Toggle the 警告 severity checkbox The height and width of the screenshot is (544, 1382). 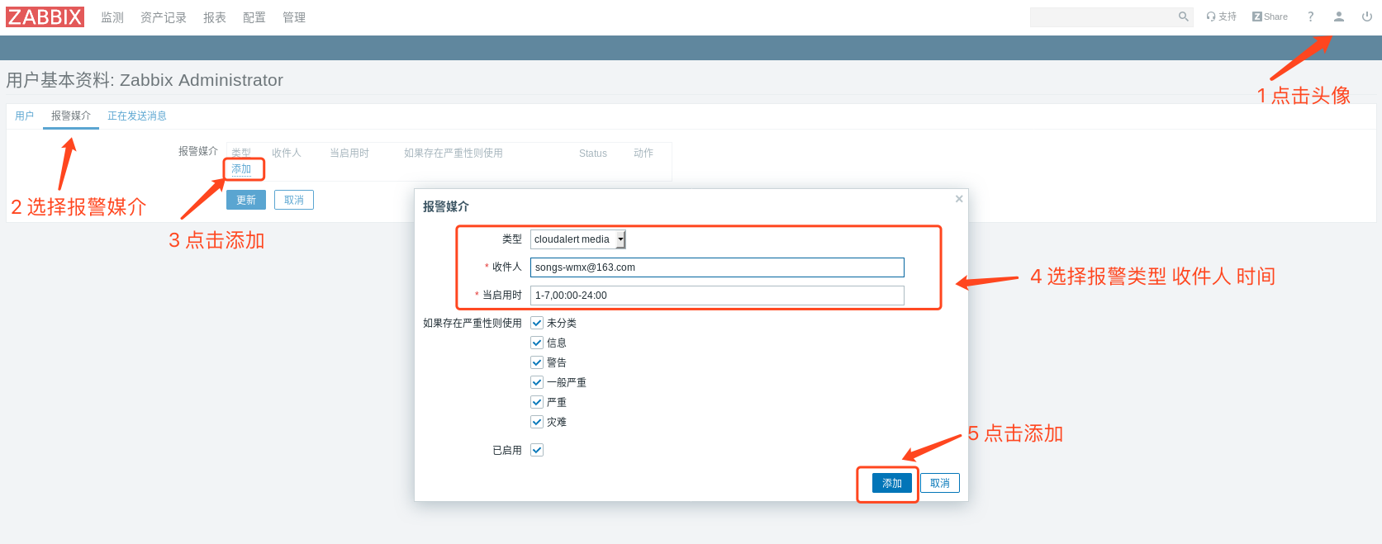537,362
